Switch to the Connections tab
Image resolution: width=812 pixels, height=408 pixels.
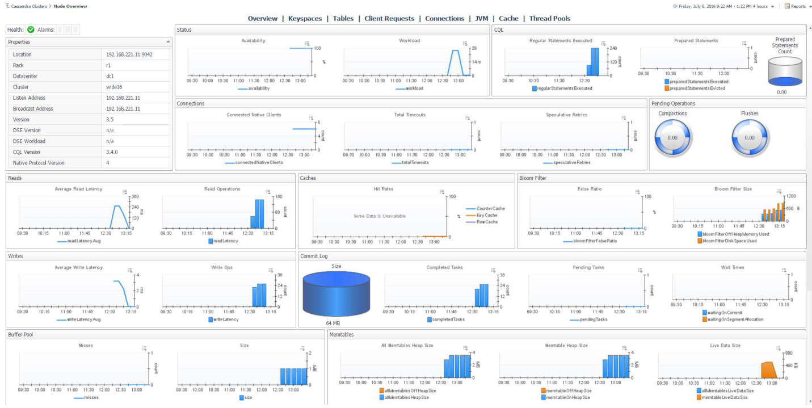pos(444,19)
